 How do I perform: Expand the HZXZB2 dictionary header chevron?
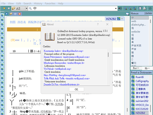coord(122,19)
